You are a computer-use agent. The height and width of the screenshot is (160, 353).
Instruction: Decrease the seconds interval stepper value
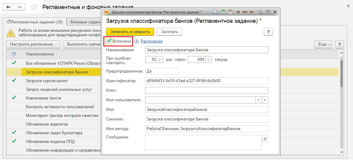[209, 61]
